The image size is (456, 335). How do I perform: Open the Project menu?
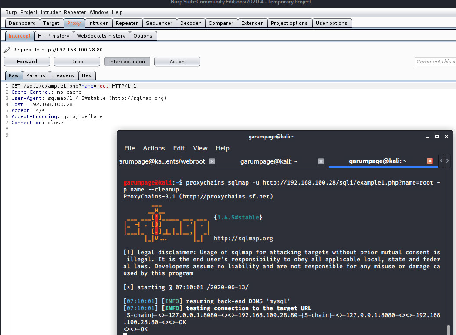point(29,12)
